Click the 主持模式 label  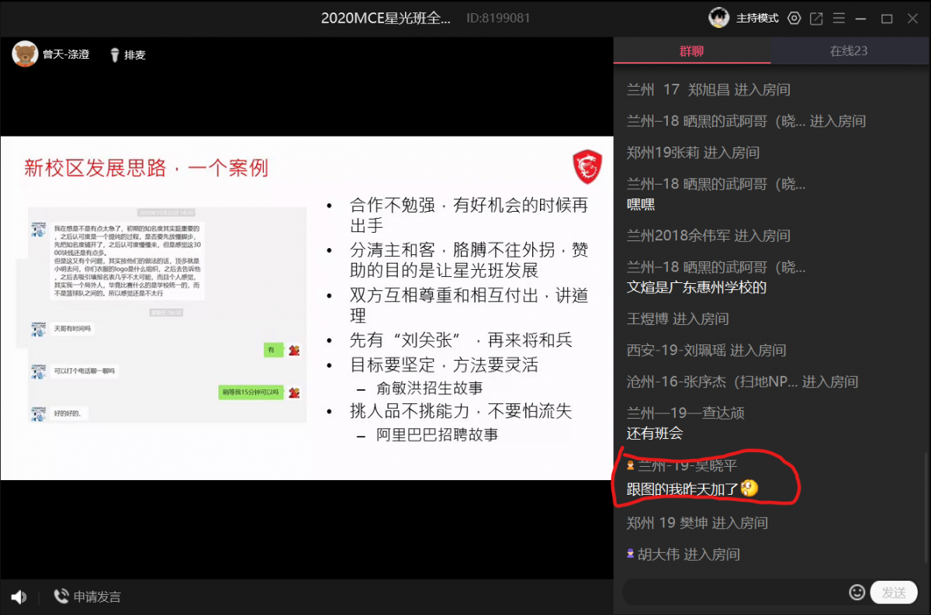pos(757,18)
